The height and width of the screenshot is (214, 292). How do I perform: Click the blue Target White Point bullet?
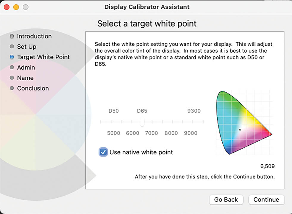12,57
